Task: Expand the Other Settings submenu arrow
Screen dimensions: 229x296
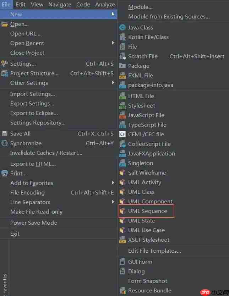Action: (113, 83)
